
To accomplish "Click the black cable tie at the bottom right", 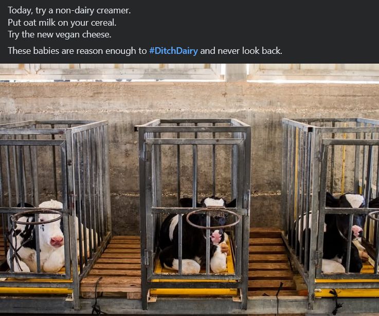I will (x=335, y=301).
